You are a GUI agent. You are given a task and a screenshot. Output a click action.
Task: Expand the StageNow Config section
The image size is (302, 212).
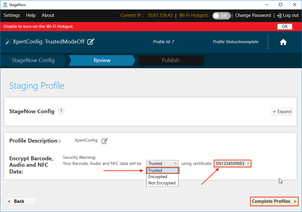[x=282, y=112]
